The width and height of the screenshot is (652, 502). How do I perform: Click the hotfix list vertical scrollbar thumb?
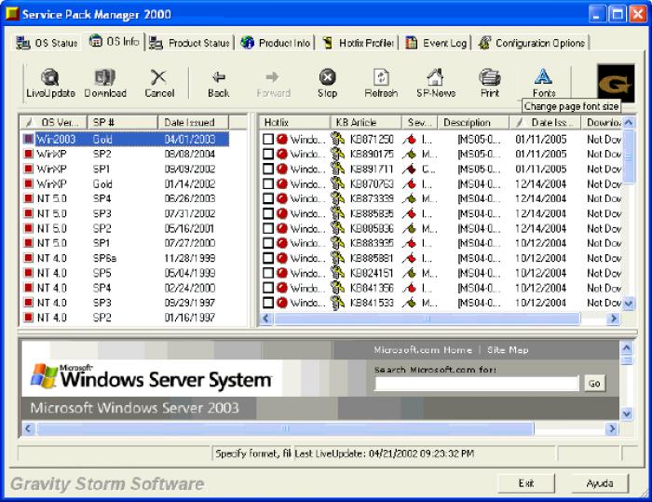[629, 156]
